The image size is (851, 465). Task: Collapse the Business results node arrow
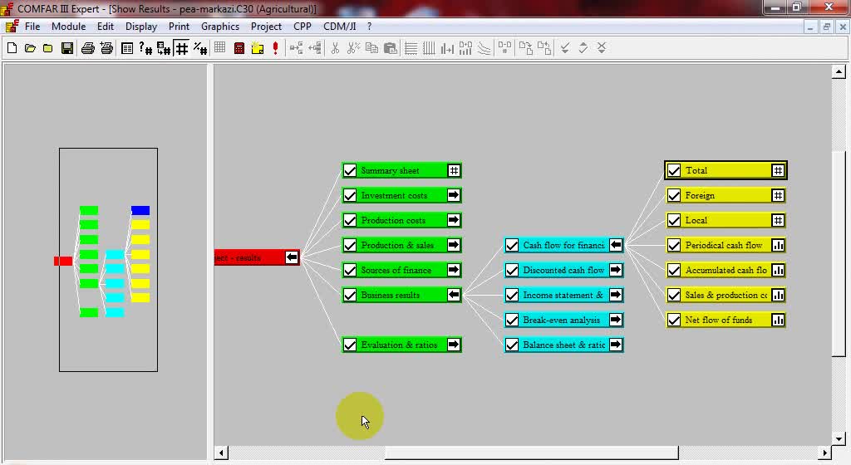[454, 295]
